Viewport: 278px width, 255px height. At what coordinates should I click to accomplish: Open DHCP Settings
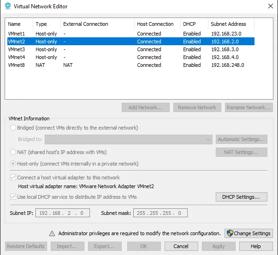[x=242, y=197]
